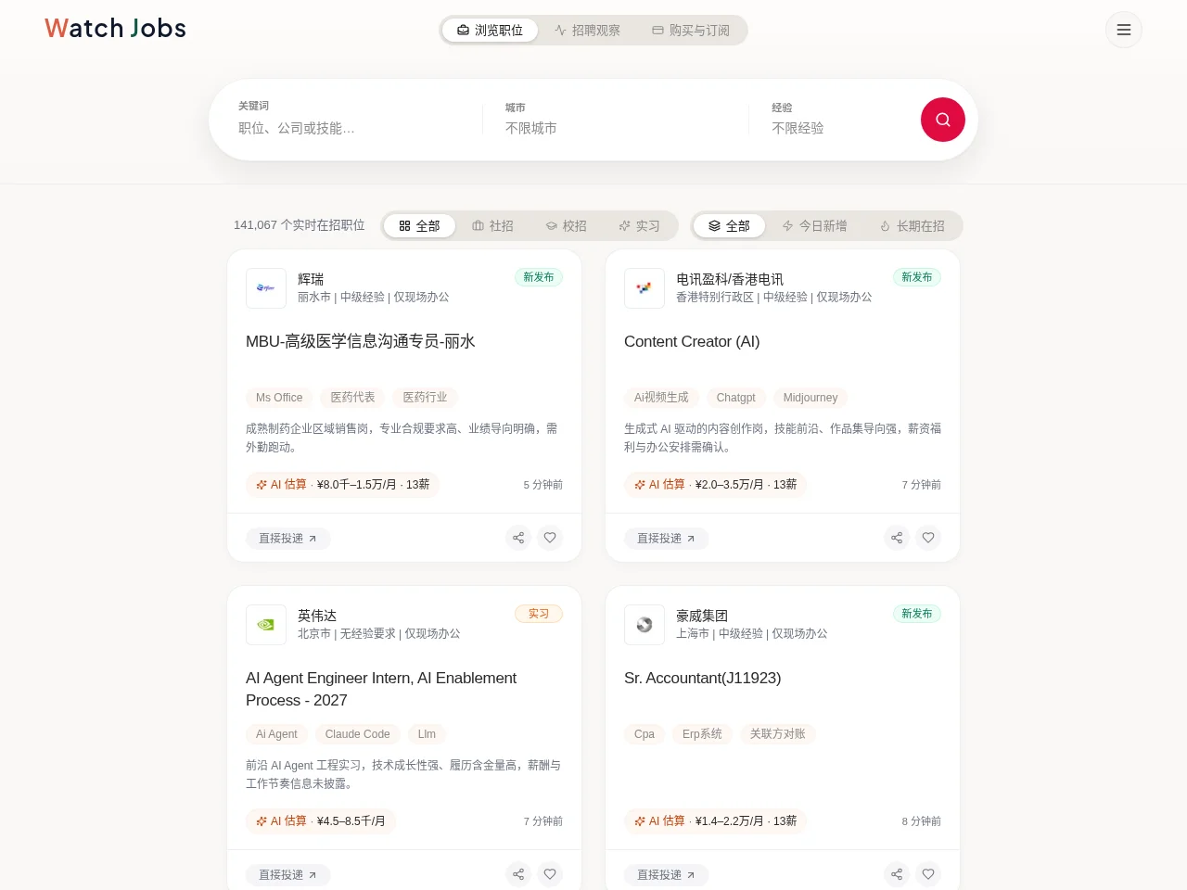1187x890 pixels.
Task: Favorite the 辉瑞 MBU job with heart
Action: pos(550,538)
